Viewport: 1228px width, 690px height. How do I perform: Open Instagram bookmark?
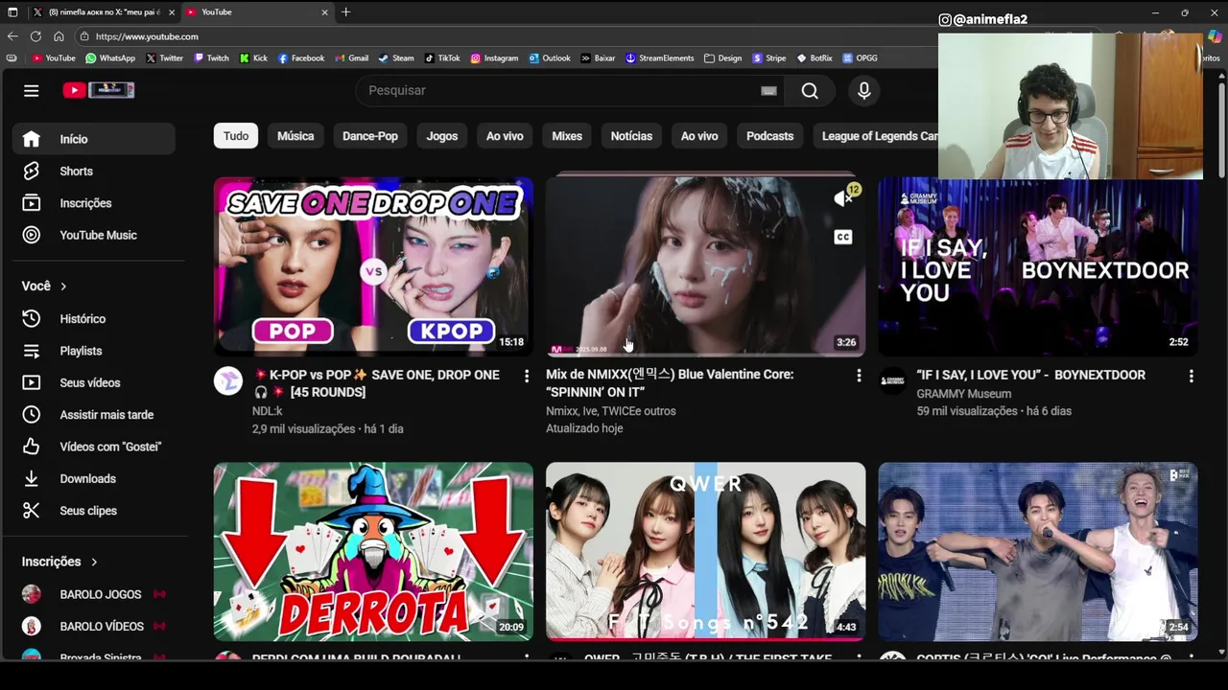click(x=494, y=58)
